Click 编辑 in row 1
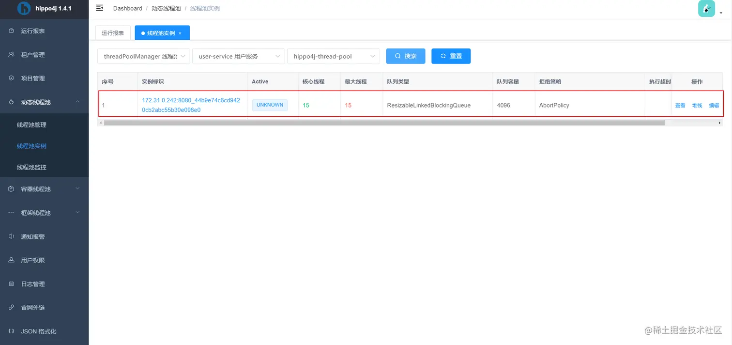Viewport: 732px width, 345px height. [714, 106]
